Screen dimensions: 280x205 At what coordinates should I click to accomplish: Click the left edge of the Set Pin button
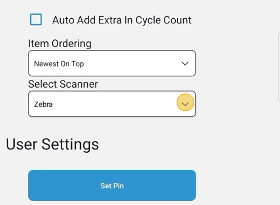(33, 186)
